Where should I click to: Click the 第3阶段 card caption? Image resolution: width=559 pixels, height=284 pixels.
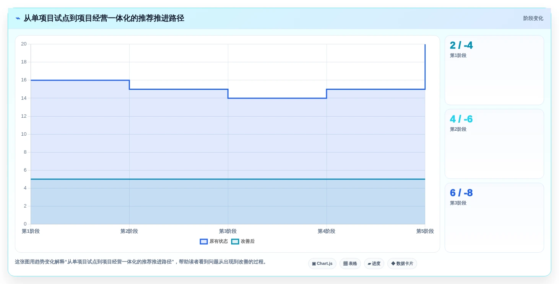click(x=458, y=203)
